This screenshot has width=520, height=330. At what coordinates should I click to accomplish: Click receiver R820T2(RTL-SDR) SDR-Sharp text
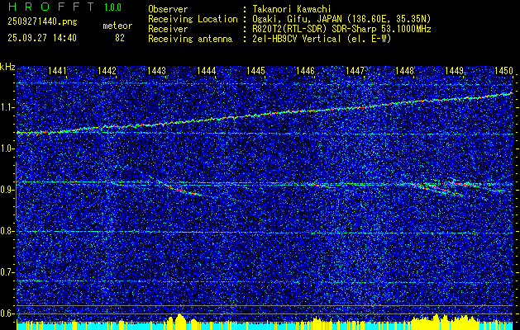click(x=341, y=29)
